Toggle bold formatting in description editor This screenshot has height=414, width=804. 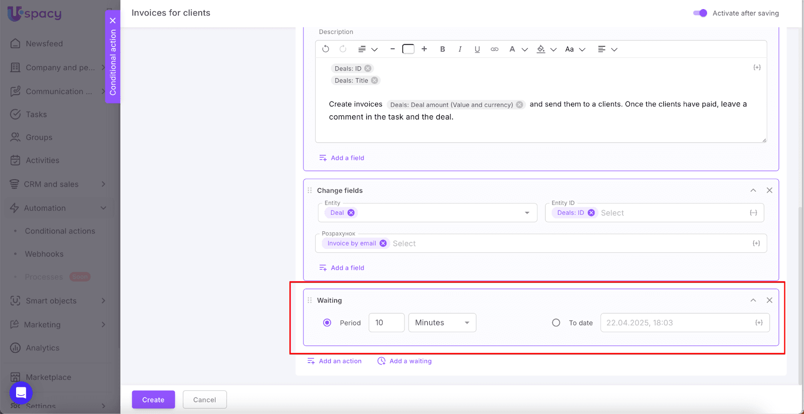pos(442,49)
